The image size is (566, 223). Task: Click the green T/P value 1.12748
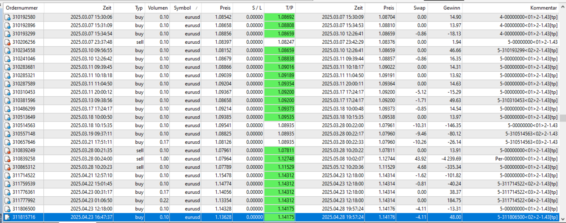280,158
